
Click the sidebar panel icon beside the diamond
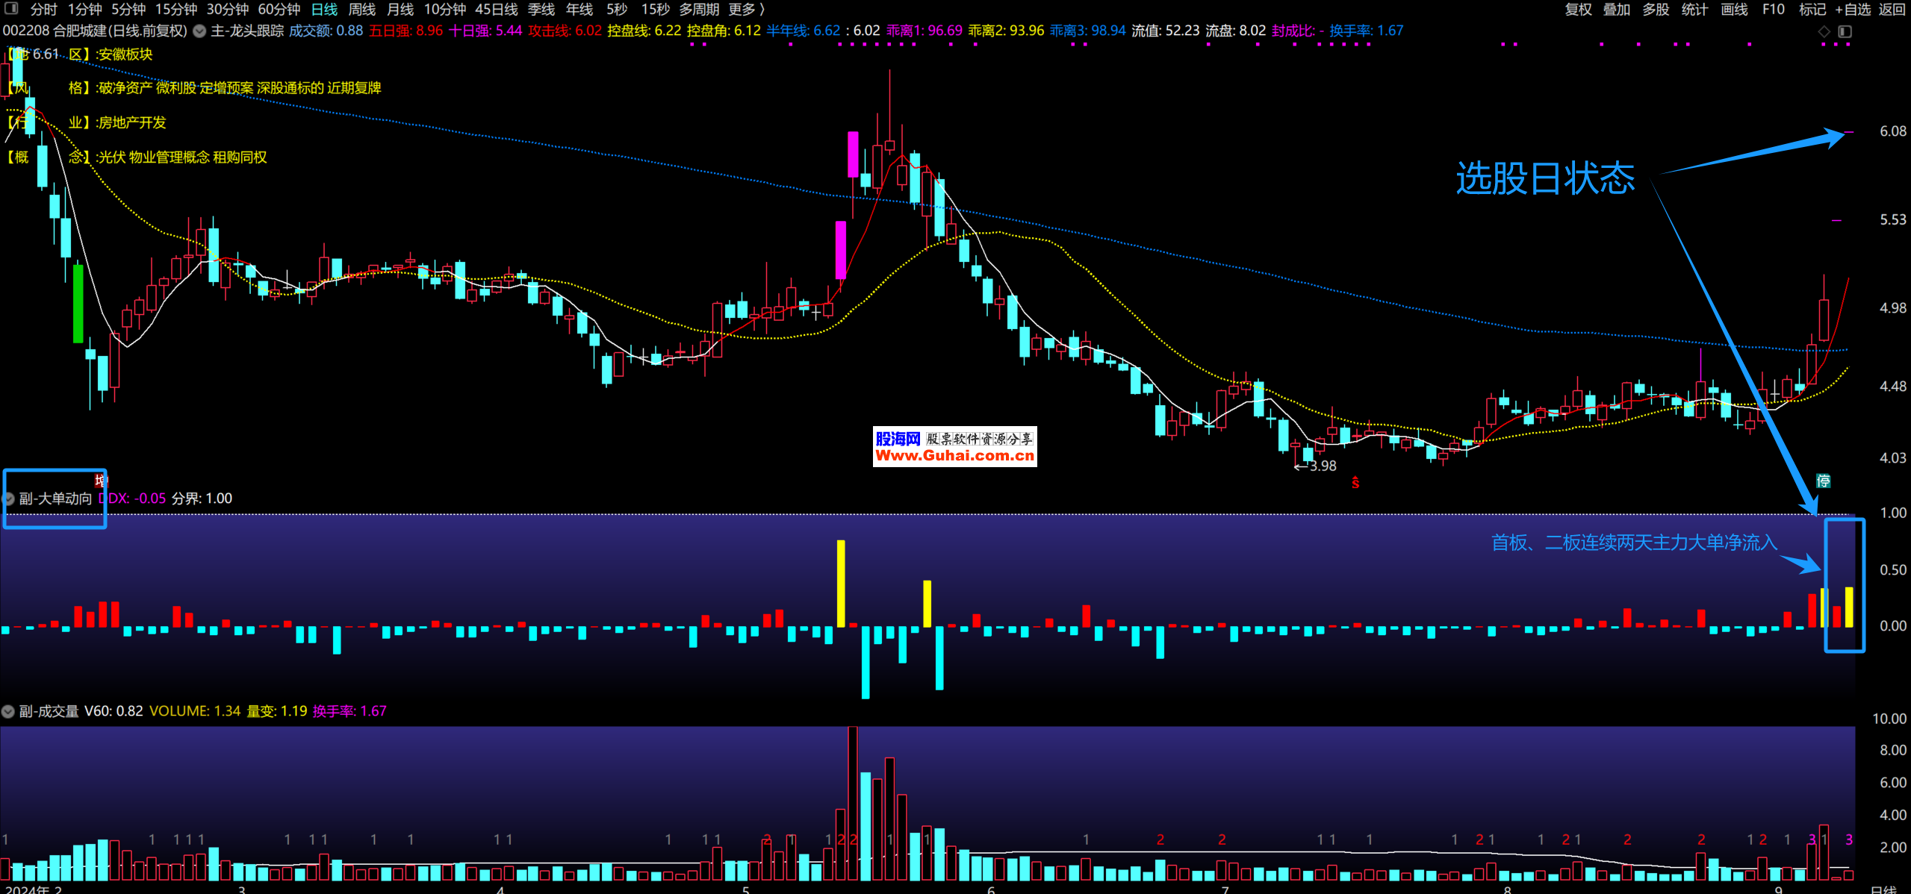click(x=1845, y=31)
